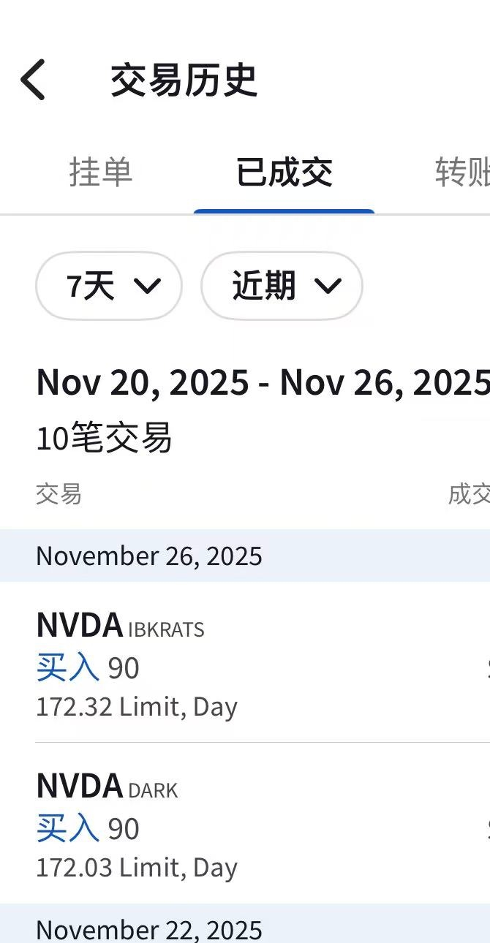
Task: Click the 交易历史 page title
Action: [x=184, y=80]
